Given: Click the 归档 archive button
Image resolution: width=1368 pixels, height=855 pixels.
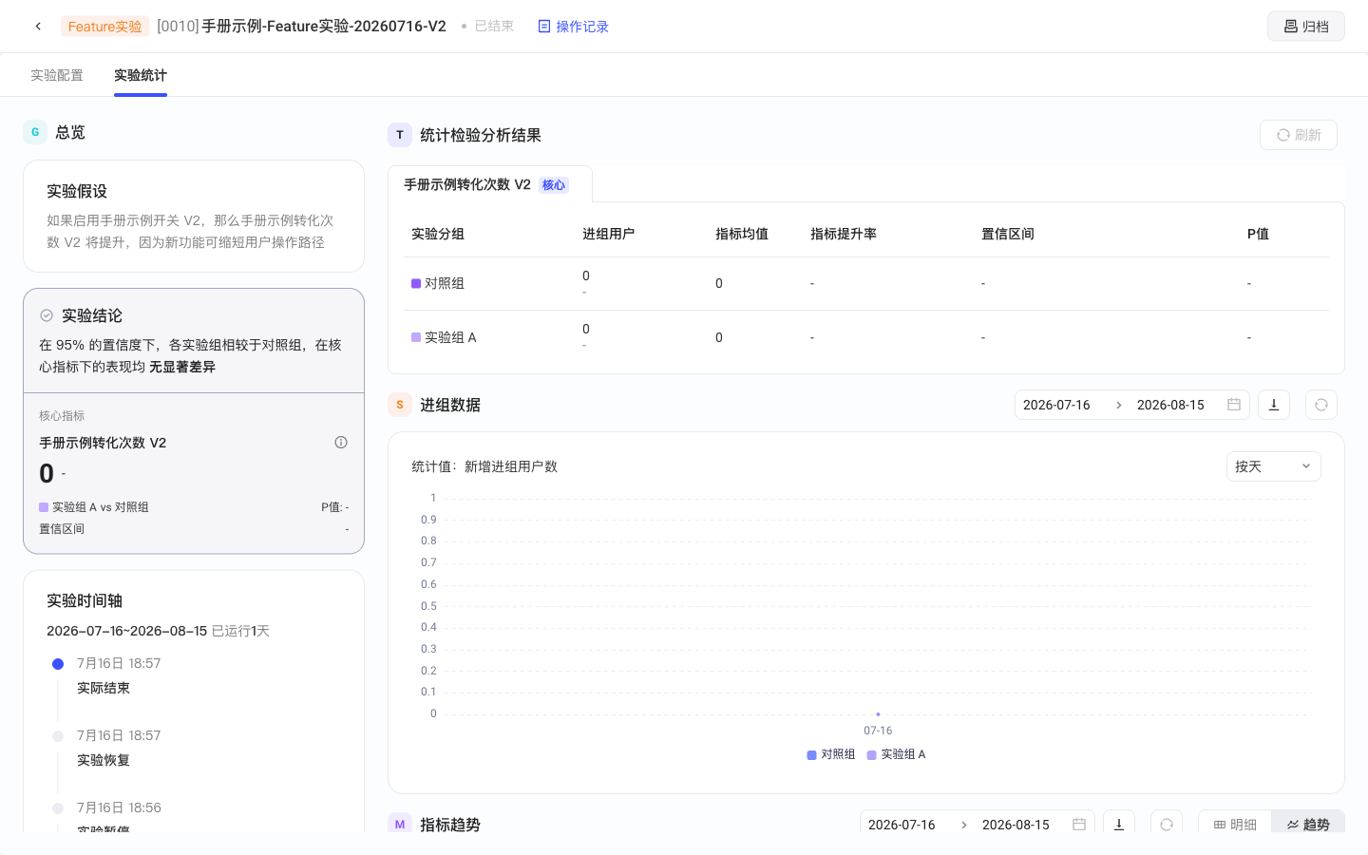Looking at the screenshot, I should pos(1305,27).
